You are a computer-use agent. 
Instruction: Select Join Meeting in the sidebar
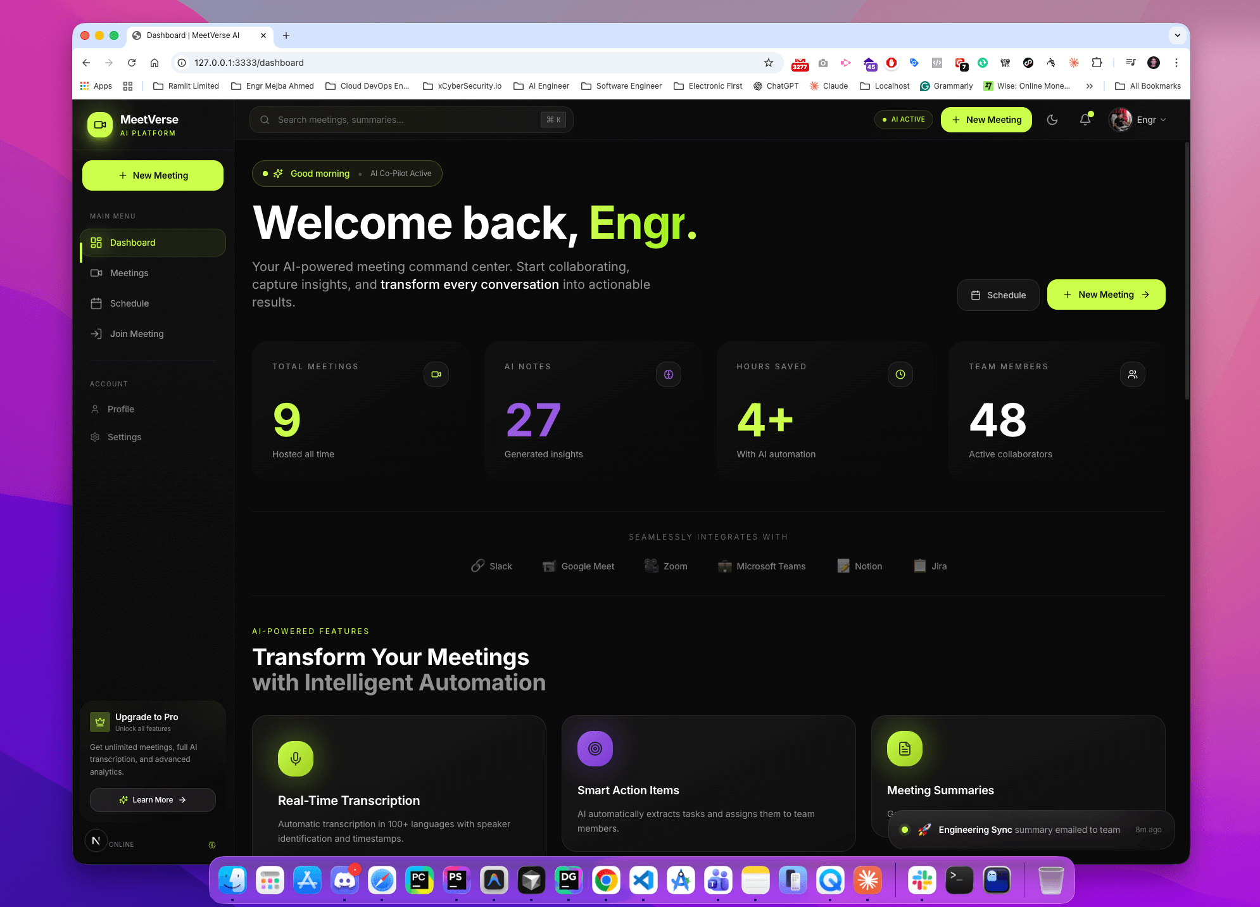tap(137, 334)
